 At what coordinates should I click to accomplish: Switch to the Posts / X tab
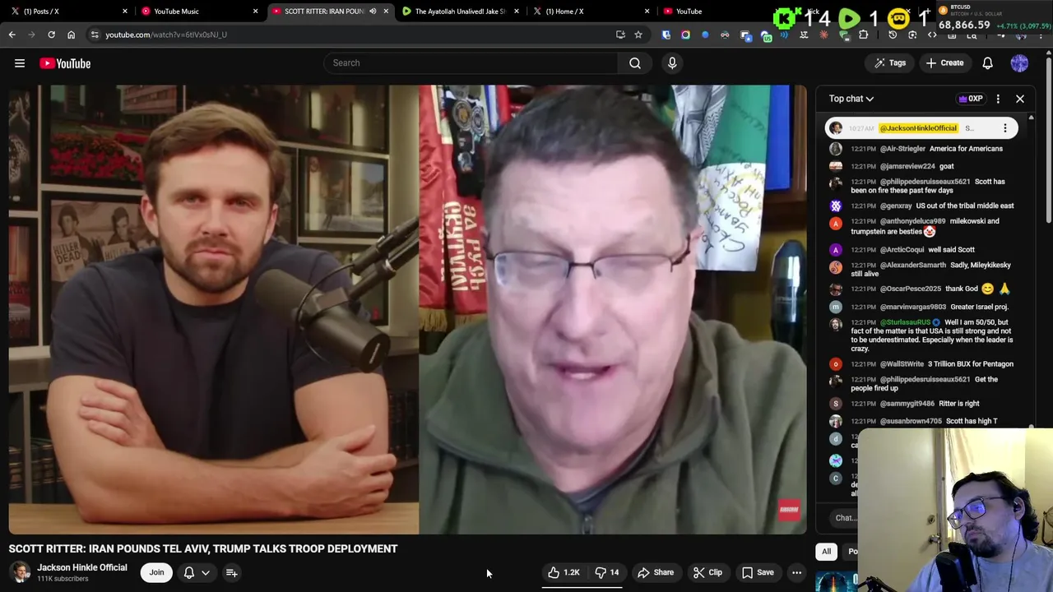(66, 12)
